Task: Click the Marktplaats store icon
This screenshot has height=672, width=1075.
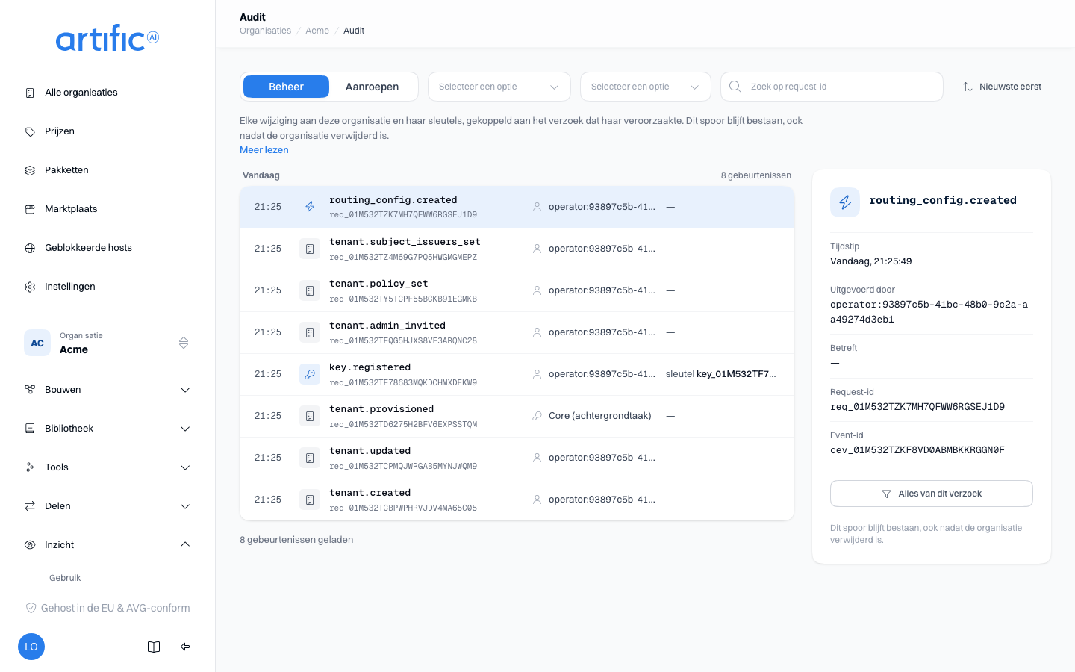Action: 30,209
